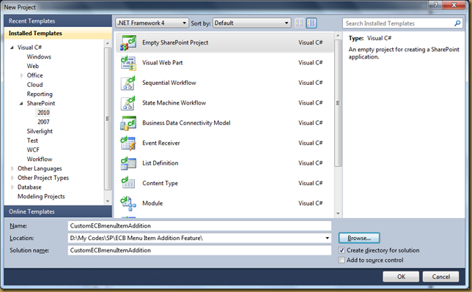Image resolution: width=472 pixels, height=292 pixels.
Task: Click the Solution name input field
Action: (x=199, y=250)
